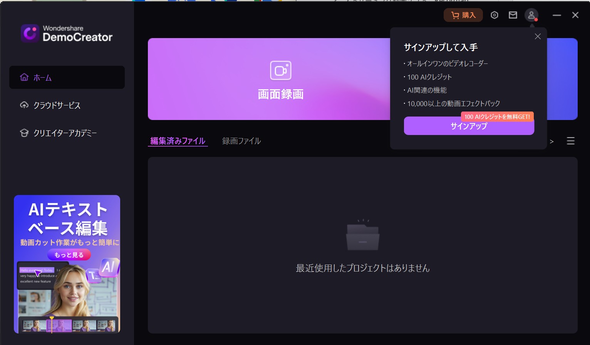Open the list view hamburger icon
This screenshot has width=590, height=345.
coord(571,141)
